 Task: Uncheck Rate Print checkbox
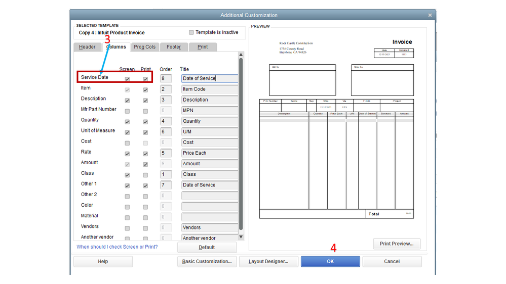tap(145, 154)
